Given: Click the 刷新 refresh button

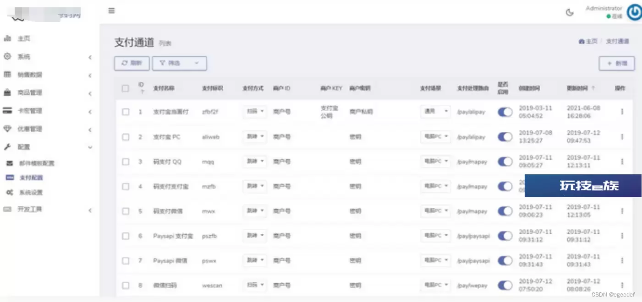Looking at the screenshot, I should coord(132,63).
